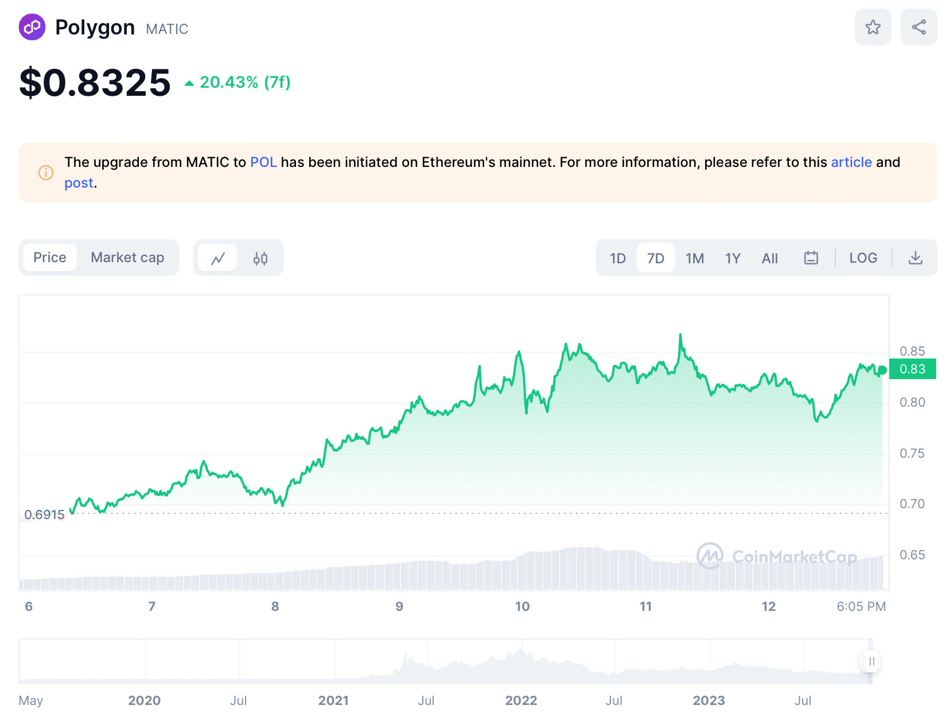Switch to line chart icon
The image size is (950, 713).
(x=217, y=258)
